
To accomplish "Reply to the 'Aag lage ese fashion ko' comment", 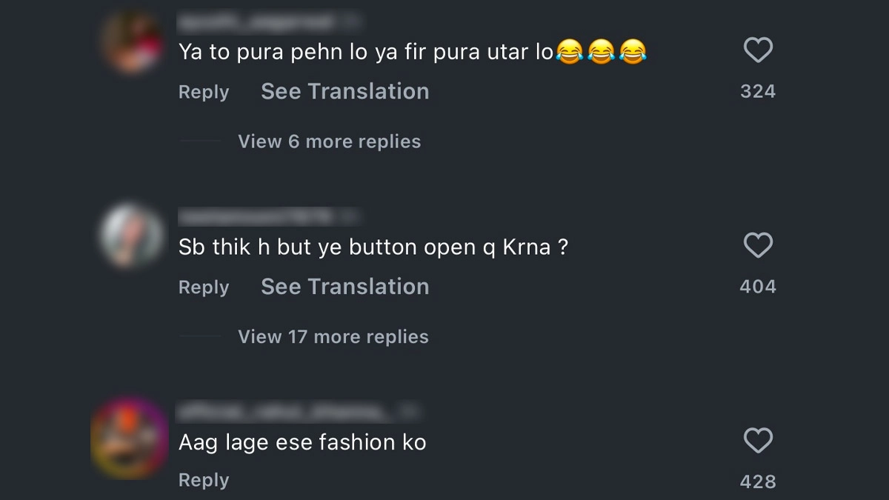I will (x=204, y=481).
